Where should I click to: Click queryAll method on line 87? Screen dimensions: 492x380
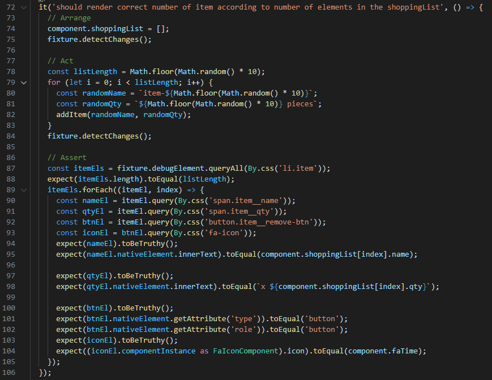(x=226, y=169)
